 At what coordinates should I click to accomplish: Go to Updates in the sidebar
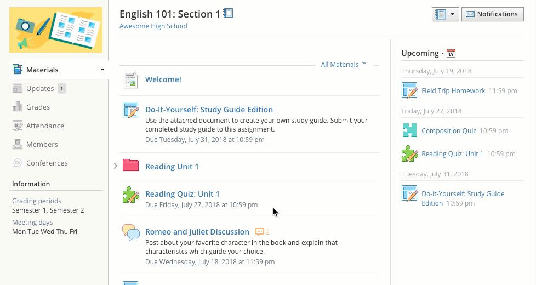click(x=40, y=88)
